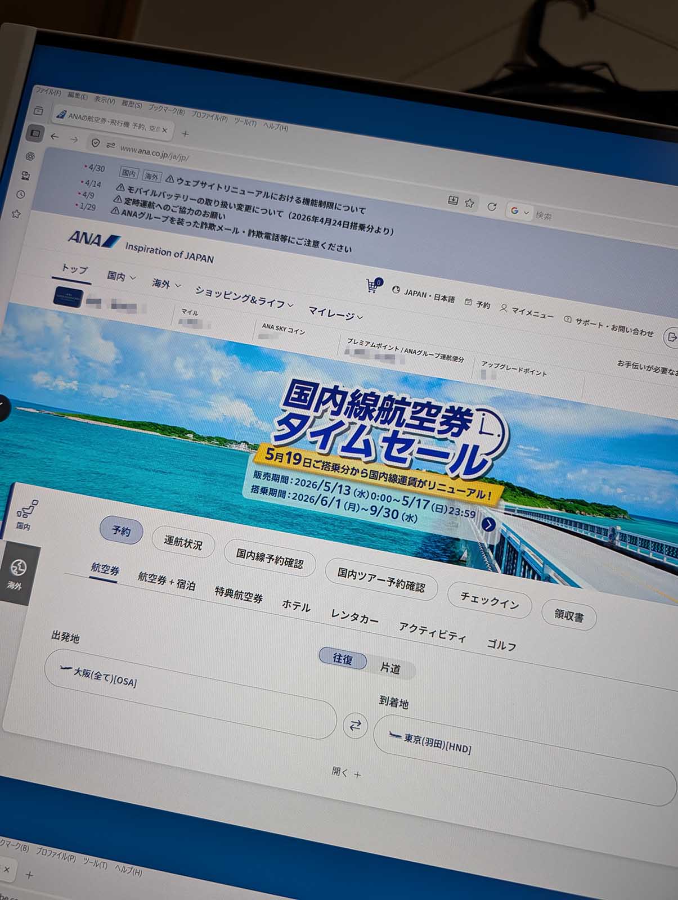Open synced tabs from the sidebar
The image size is (678, 900).
[25, 175]
